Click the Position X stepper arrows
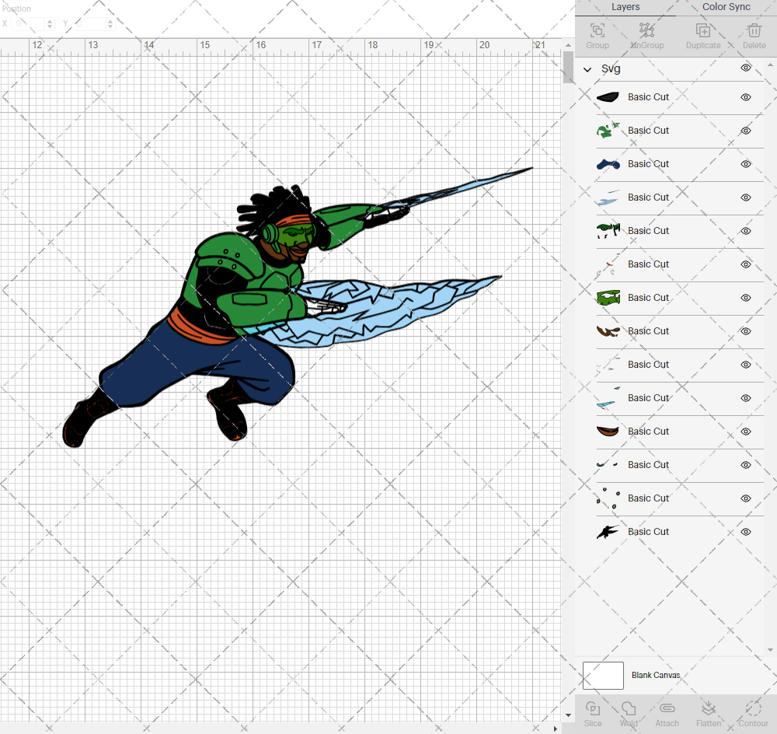The width and height of the screenshot is (777, 734). (50, 23)
